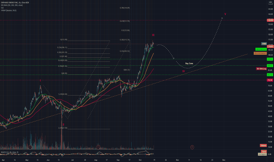The width and height of the screenshot is (274, 162).
Task: Click the 0.5(122.86) Fibonacci label
Action: coord(126,30)
